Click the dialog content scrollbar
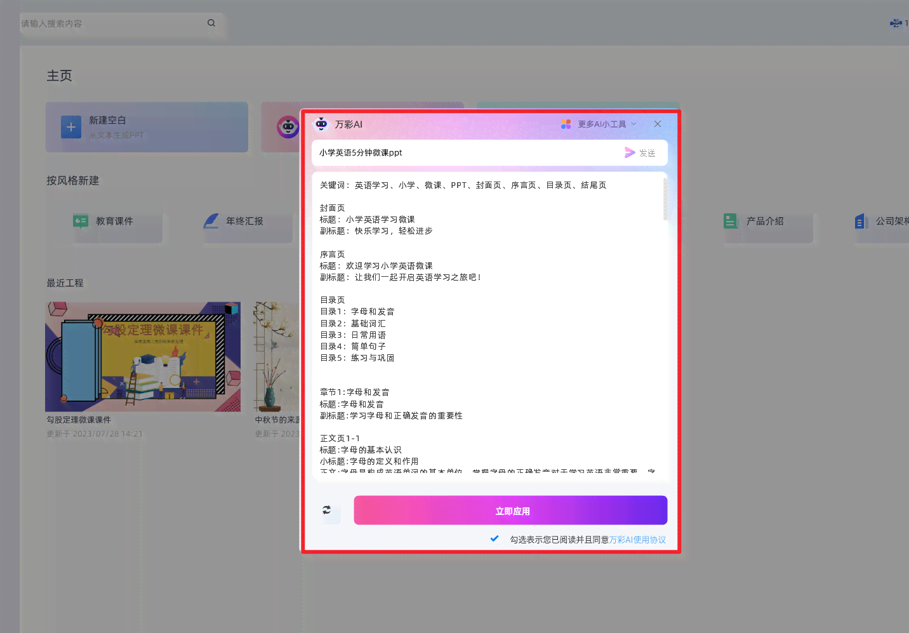This screenshot has width=909, height=633. click(665, 199)
